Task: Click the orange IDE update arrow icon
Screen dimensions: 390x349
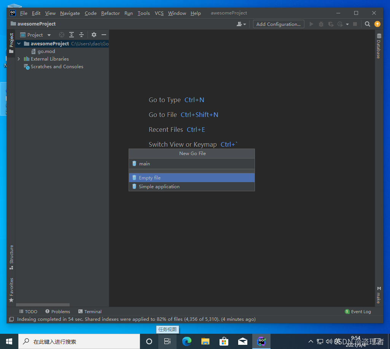Action: [377, 24]
